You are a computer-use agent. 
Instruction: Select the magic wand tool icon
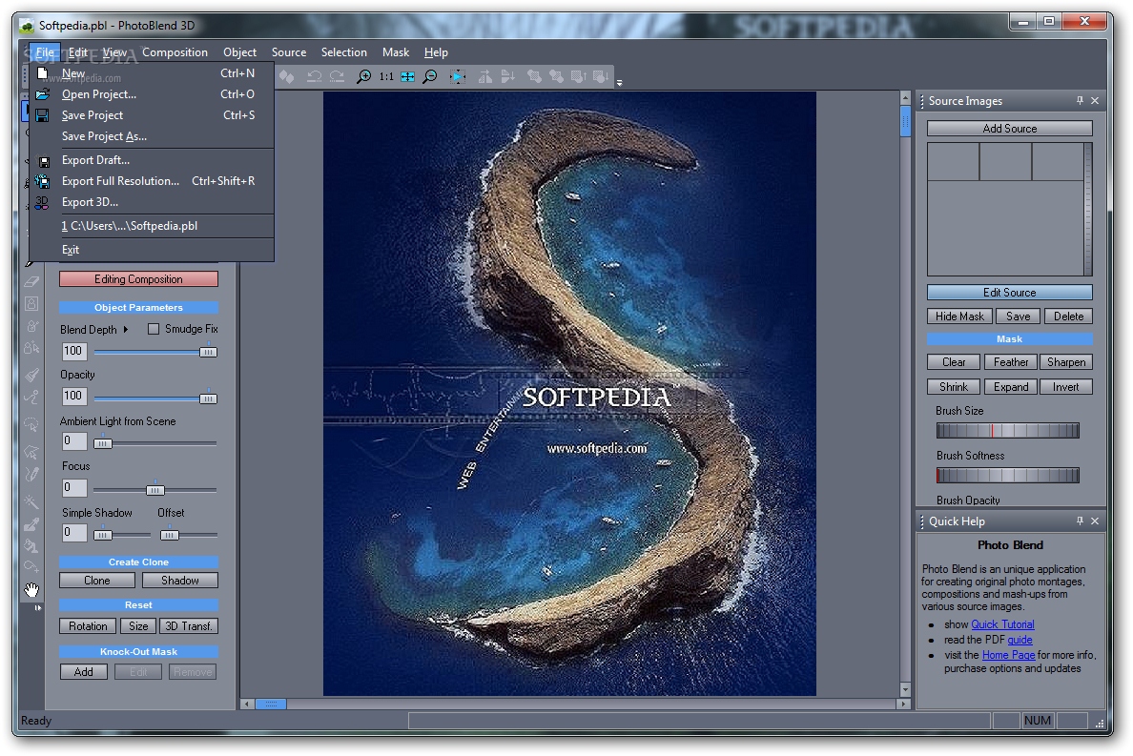click(x=31, y=501)
